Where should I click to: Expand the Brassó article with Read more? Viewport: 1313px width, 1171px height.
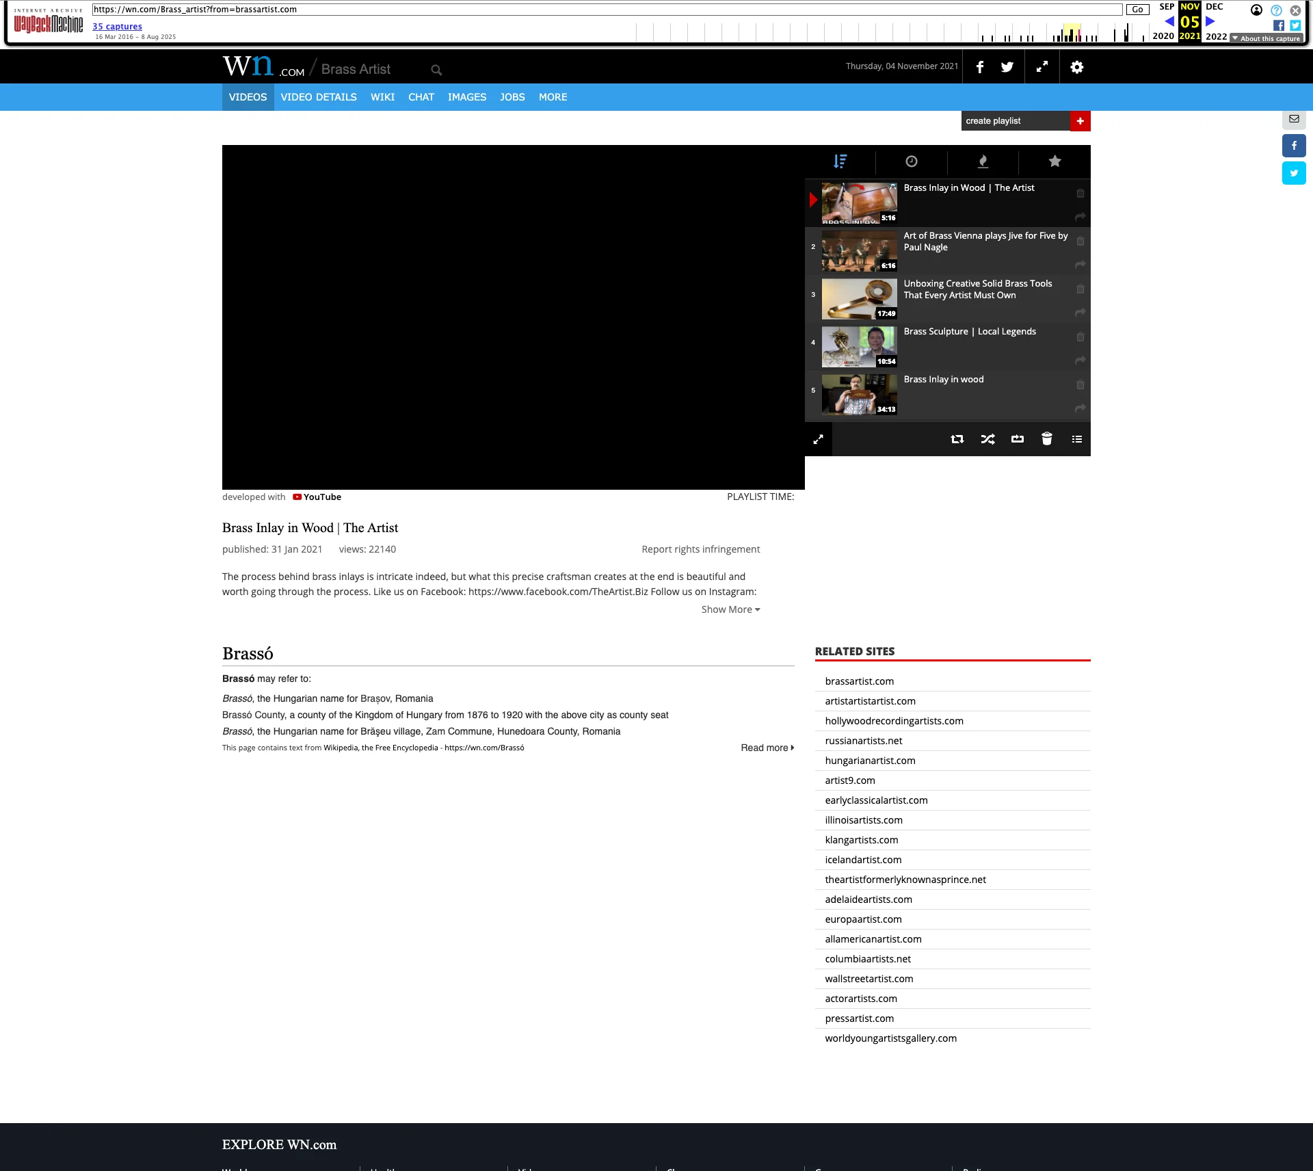[765, 748]
